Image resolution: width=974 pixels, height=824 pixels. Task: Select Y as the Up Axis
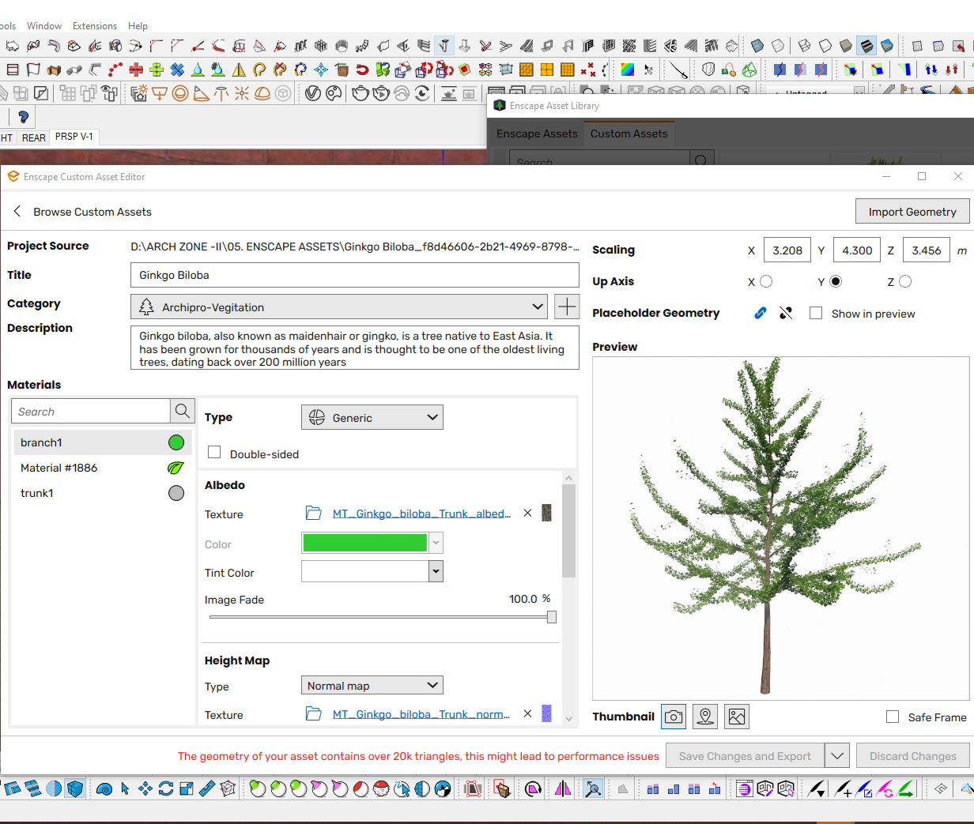[x=836, y=281]
